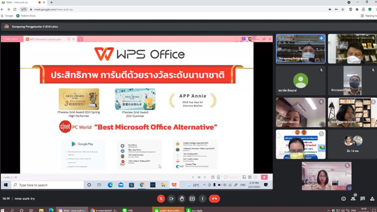Select the Meet browser tab

23,2
